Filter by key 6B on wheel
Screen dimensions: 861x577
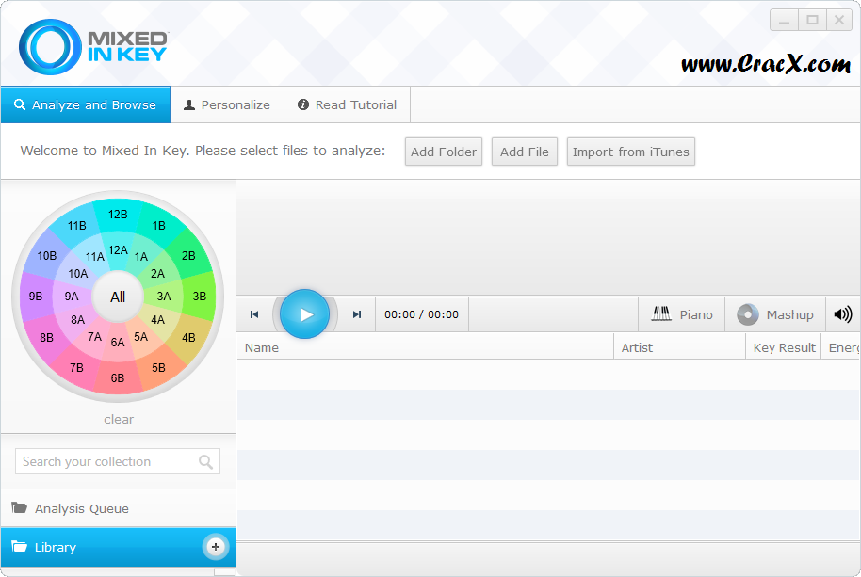tap(118, 377)
